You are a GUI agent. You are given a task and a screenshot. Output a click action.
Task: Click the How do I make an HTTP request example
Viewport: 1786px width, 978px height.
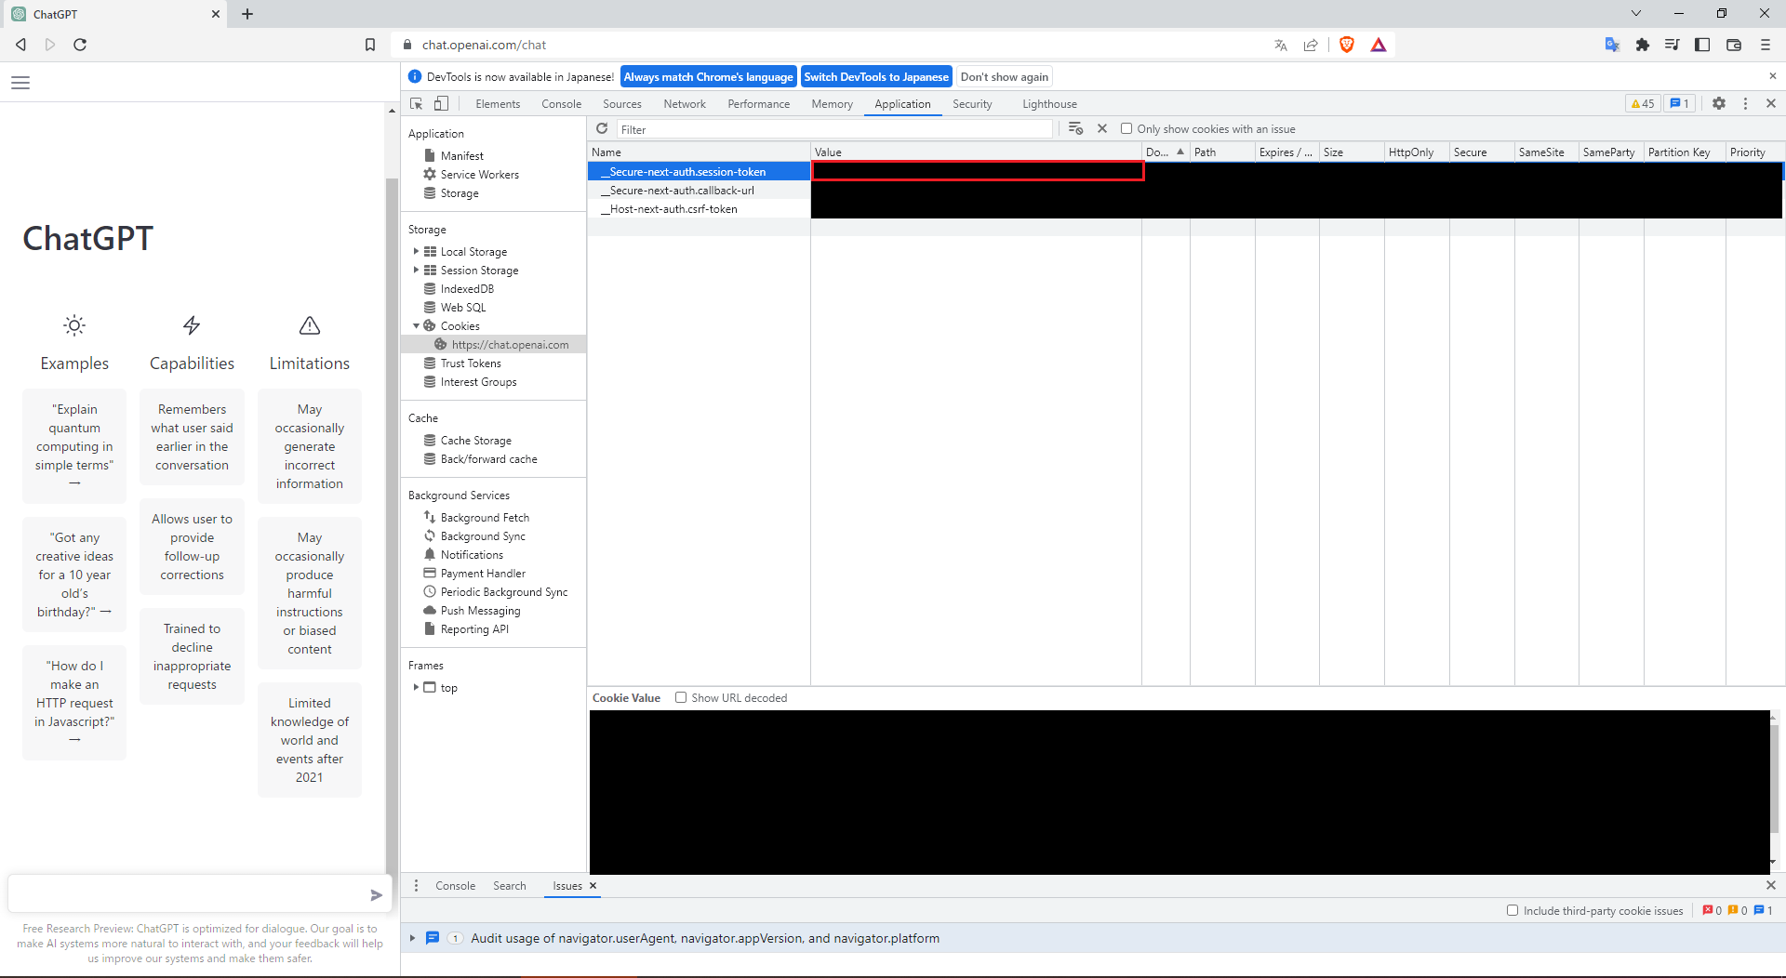click(74, 703)
